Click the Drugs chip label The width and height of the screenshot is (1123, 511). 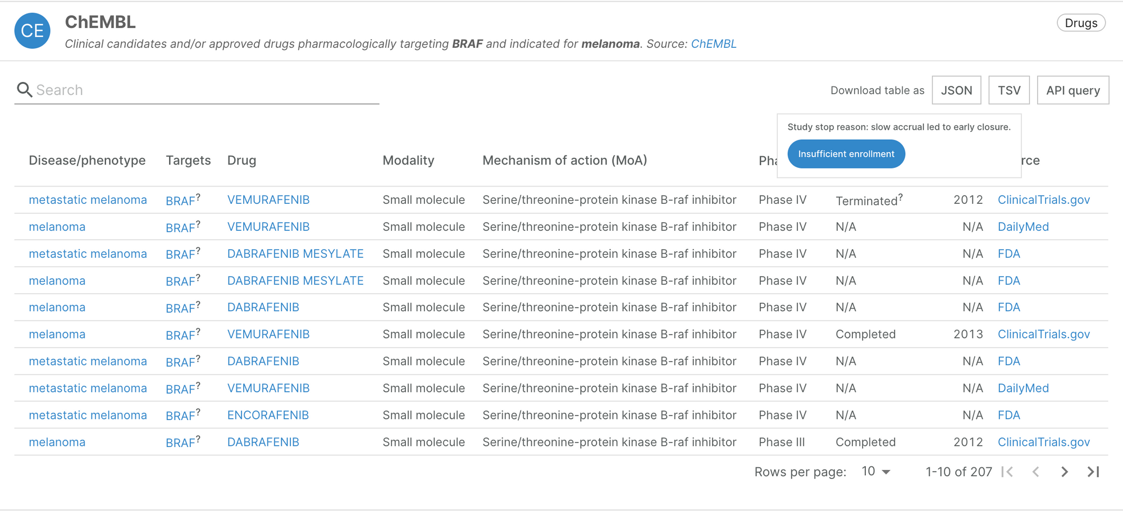click(1081, 23)
